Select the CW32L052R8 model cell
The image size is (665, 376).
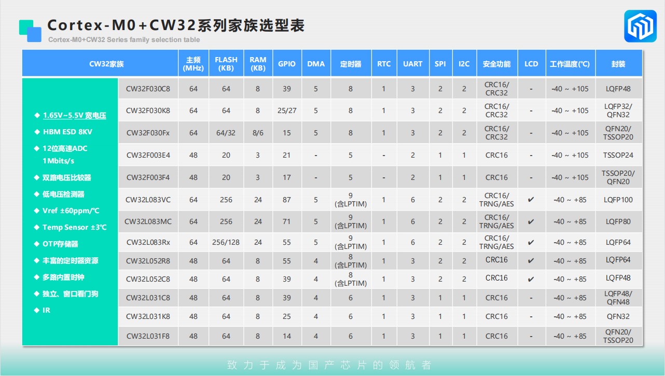[x=148, y=261]
